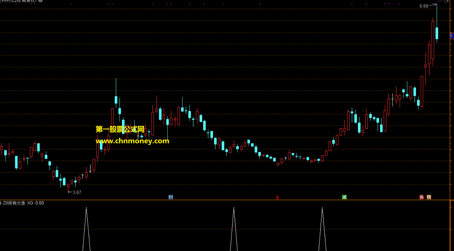Click the XG: 0.00 indicator value
The width and height of the screenshot is (454, 251).
[36, 203]
